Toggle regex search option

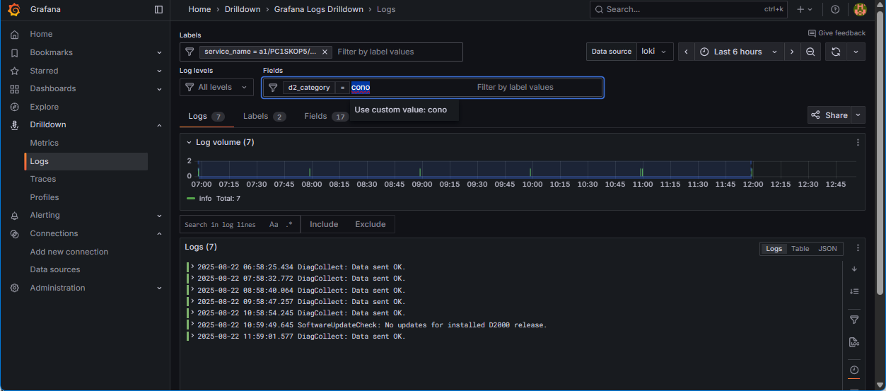(289, 224)
